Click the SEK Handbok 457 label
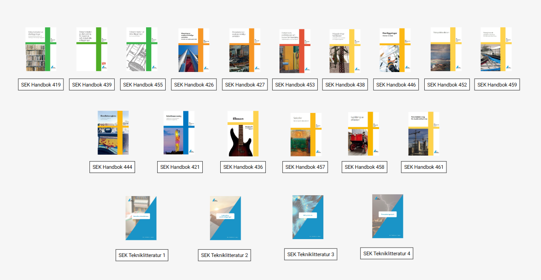The image size is (541, 280). (x=305, y=167)
